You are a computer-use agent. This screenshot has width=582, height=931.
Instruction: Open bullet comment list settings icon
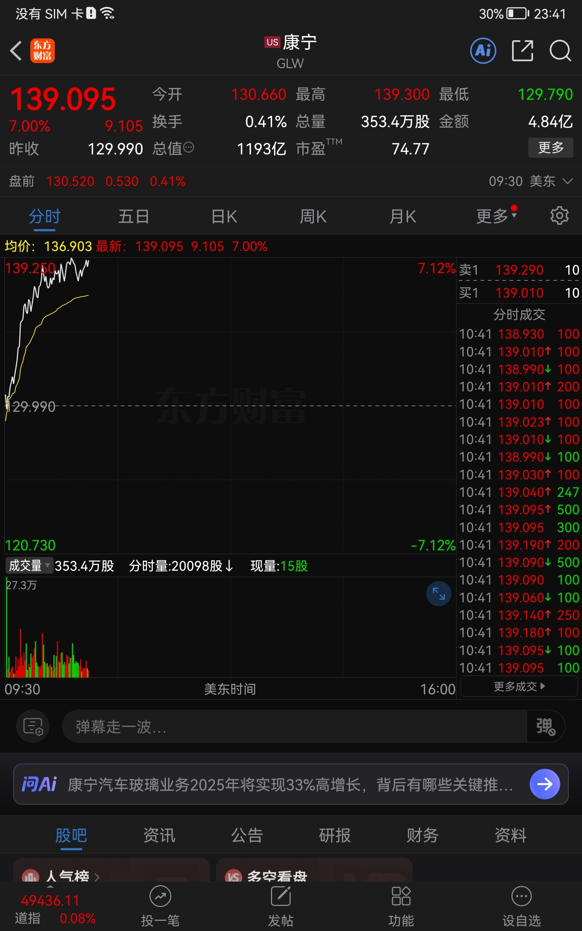point(33,726)
